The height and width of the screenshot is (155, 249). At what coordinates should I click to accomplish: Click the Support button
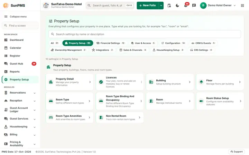coord(237,152)
